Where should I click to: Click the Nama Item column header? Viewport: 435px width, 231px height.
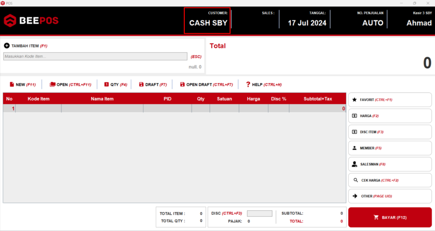[102, 99]
